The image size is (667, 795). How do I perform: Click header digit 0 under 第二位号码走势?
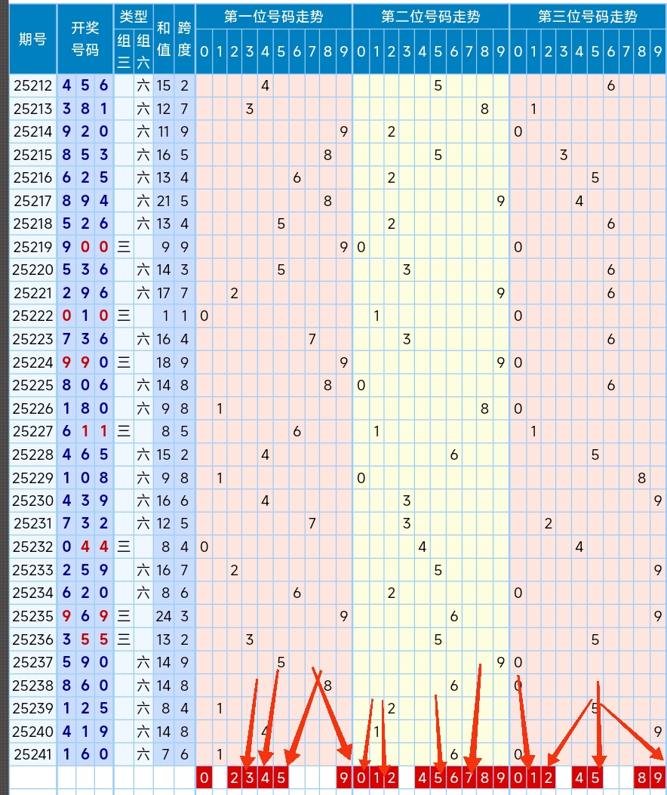[x=361, y=51]
